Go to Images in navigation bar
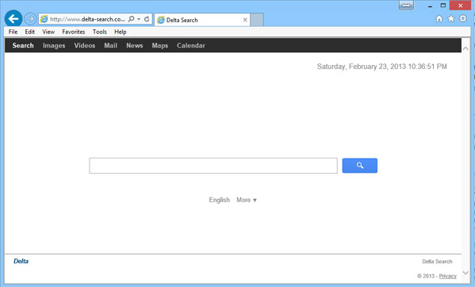 click(54, 45)
